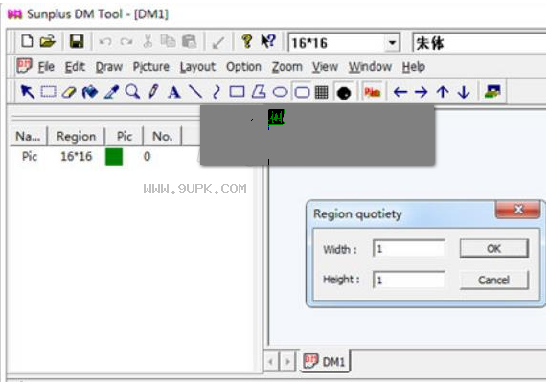548x382 pixels.
Task: Click the picture import icon at toolbar end
Action: pos(492,92)
